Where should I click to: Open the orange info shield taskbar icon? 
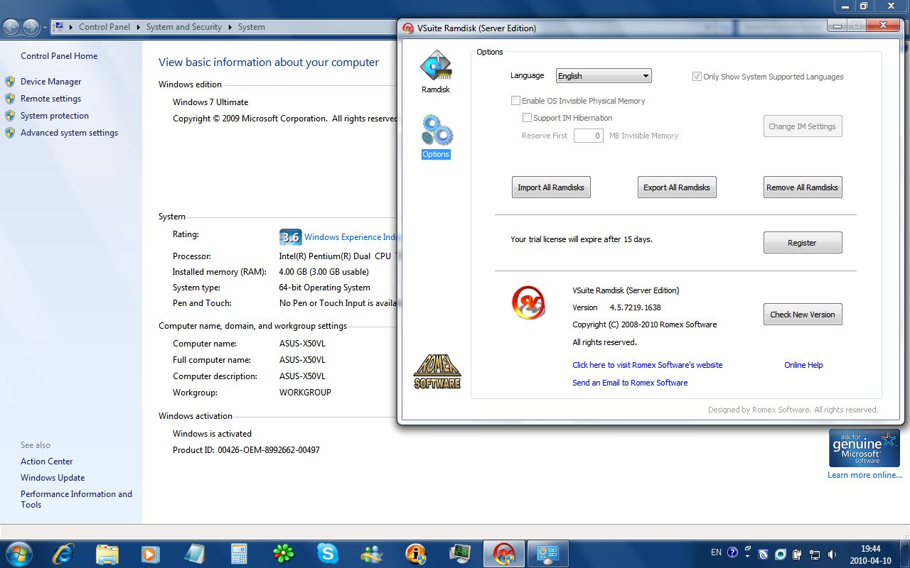(x=416, y=554)
